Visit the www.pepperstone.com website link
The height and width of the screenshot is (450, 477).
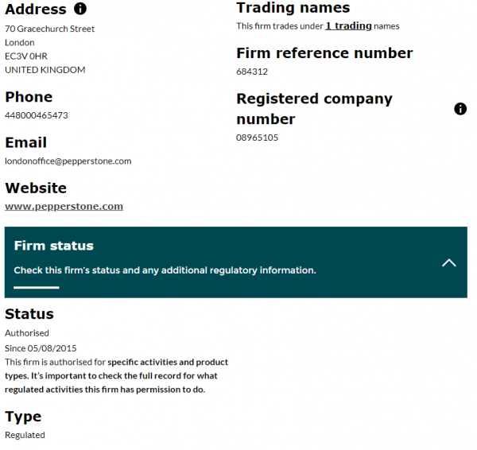(x=64, y=207)
